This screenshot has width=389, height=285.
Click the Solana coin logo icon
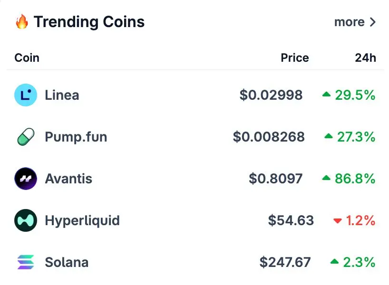point(26,262)
